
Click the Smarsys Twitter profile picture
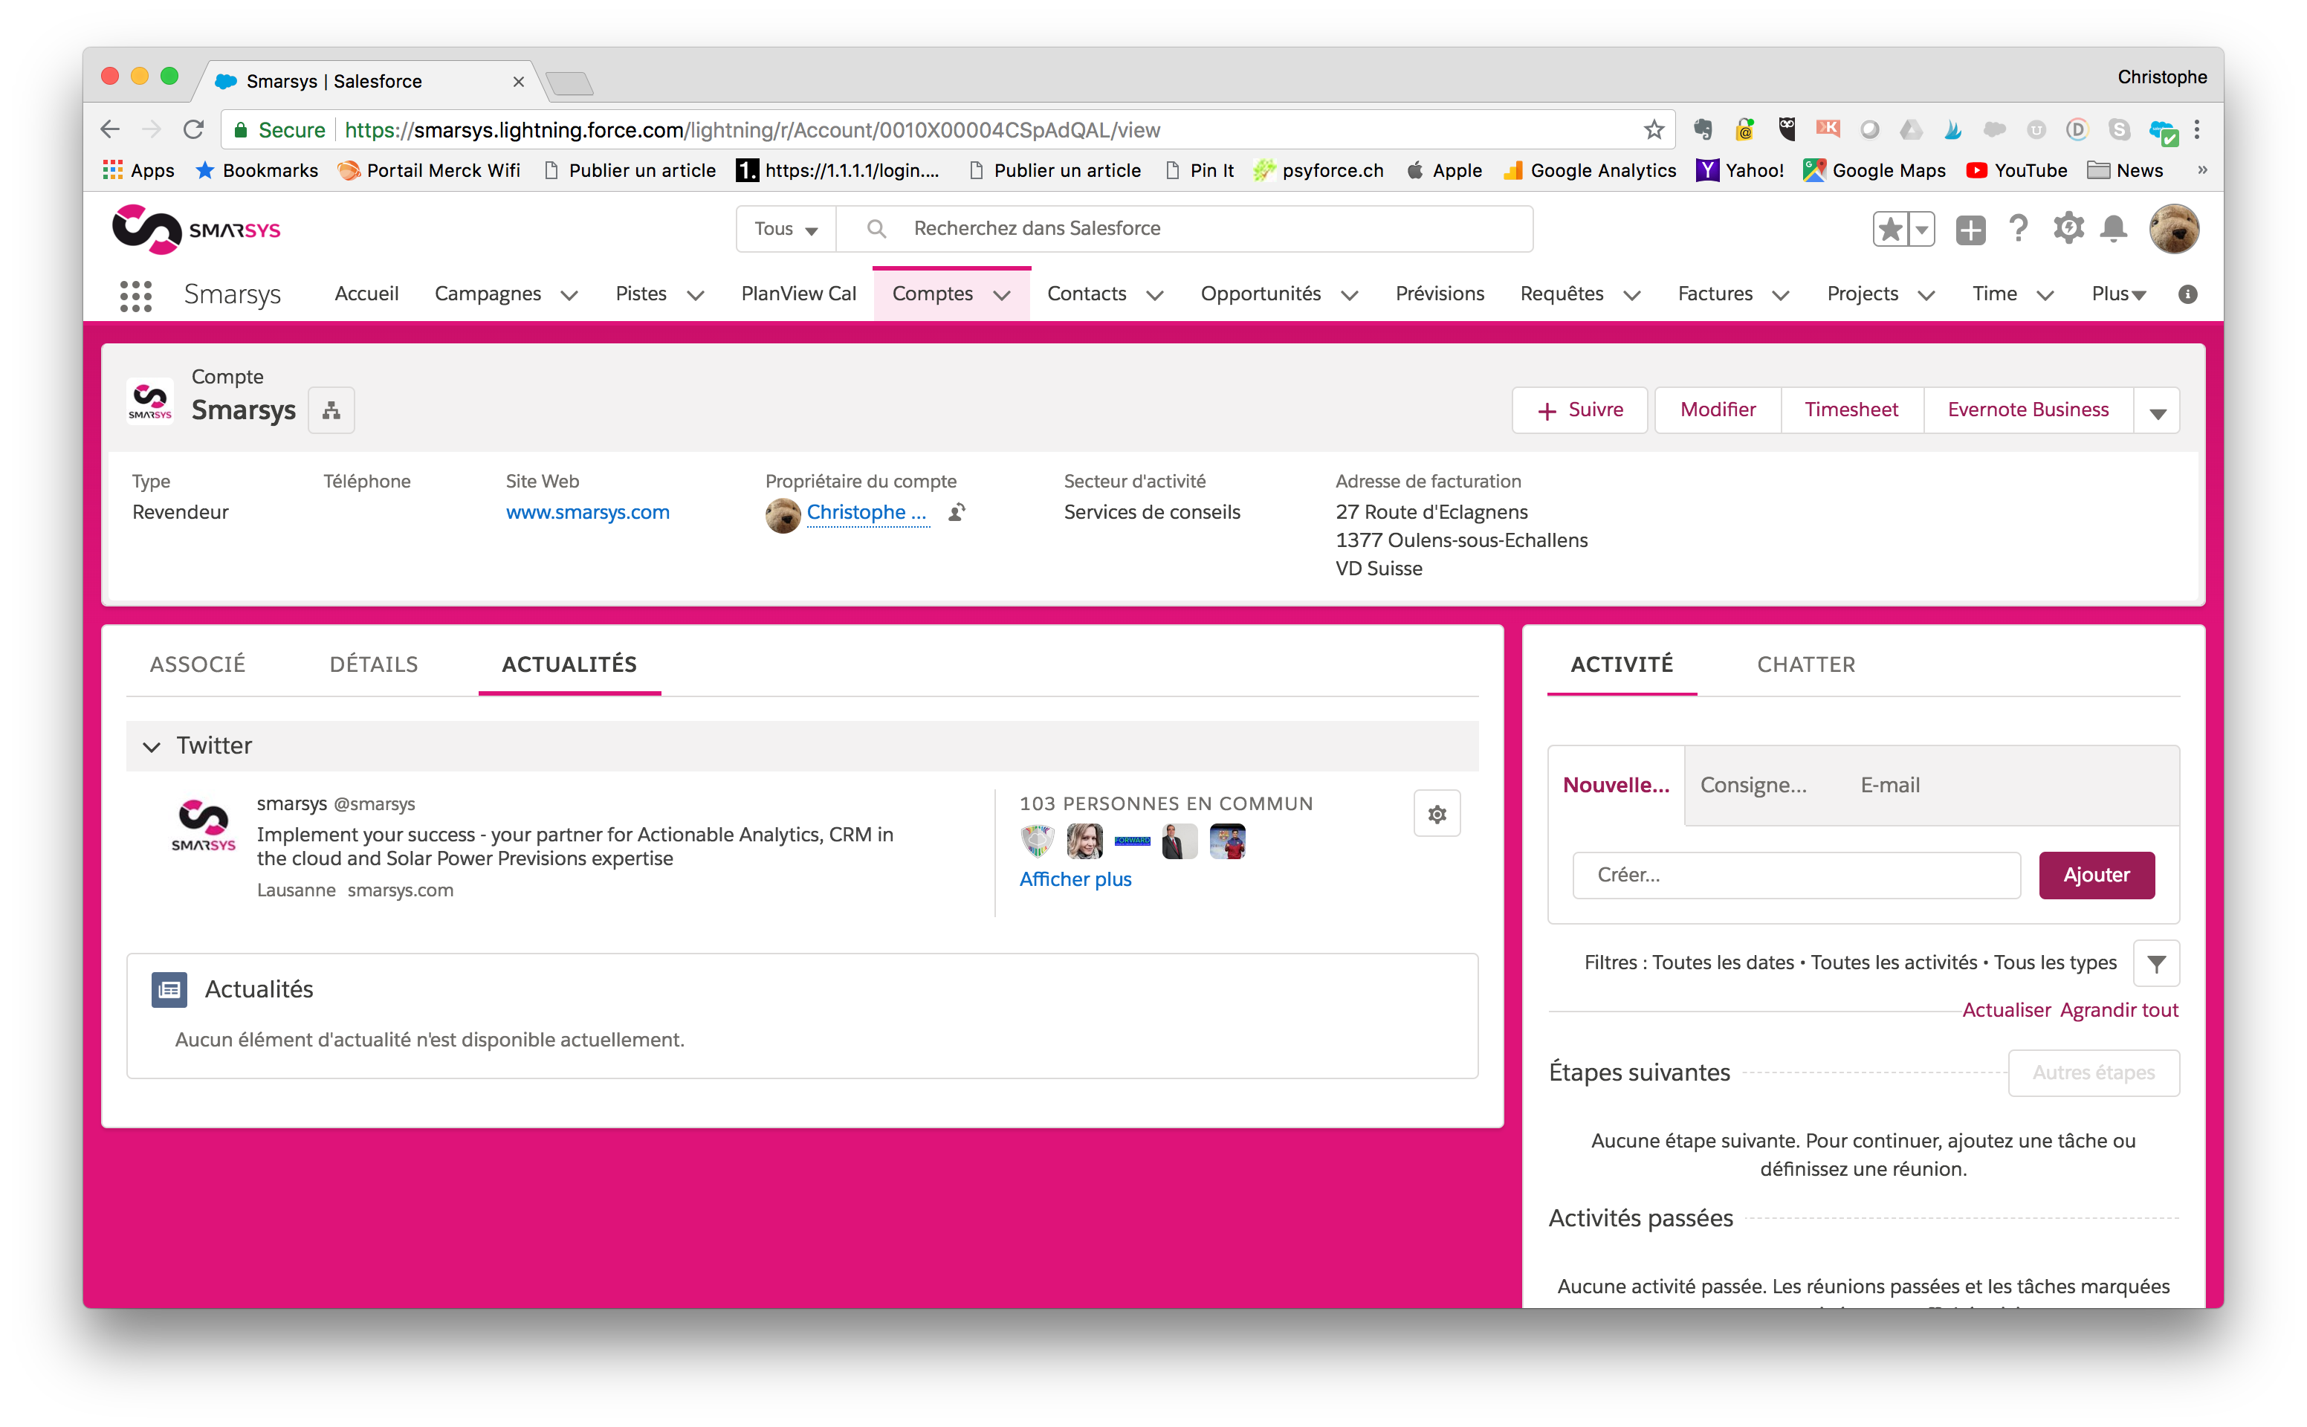pyautogui.click(x=203, y=826)
